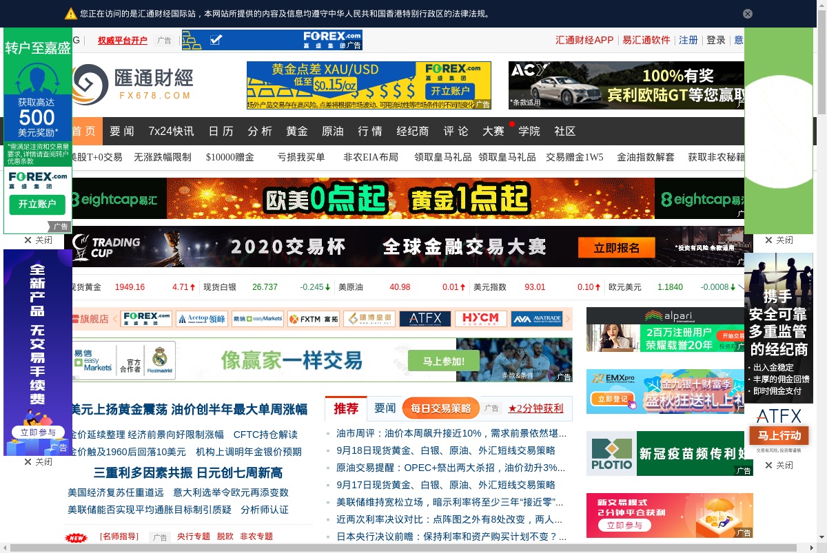This screenshot has width=827, height=553.
Task: Click the 马上参加! green button
Action: coord(443,361)
